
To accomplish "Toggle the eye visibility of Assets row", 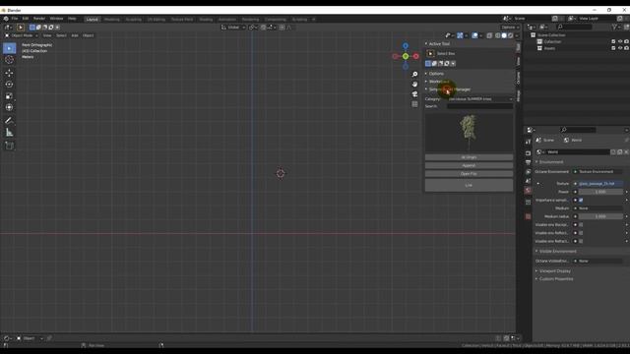I will pos(620,48).
